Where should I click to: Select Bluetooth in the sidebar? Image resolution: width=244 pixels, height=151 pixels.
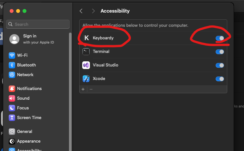(26, 65)
